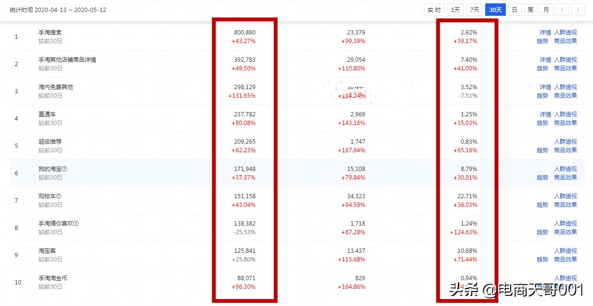Screen dimensions: 593x306
Task: Open 人群透视 for the 淘宝客 row
Action: point(566,250)
